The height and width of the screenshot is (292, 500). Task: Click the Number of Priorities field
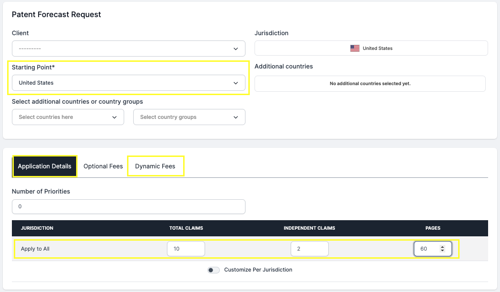(x=128, y=206)
